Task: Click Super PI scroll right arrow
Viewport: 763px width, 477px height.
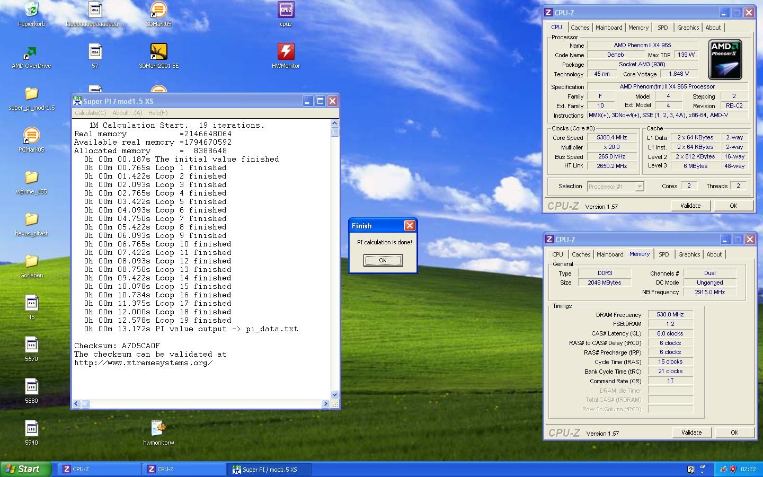Action: click(325, 403)
